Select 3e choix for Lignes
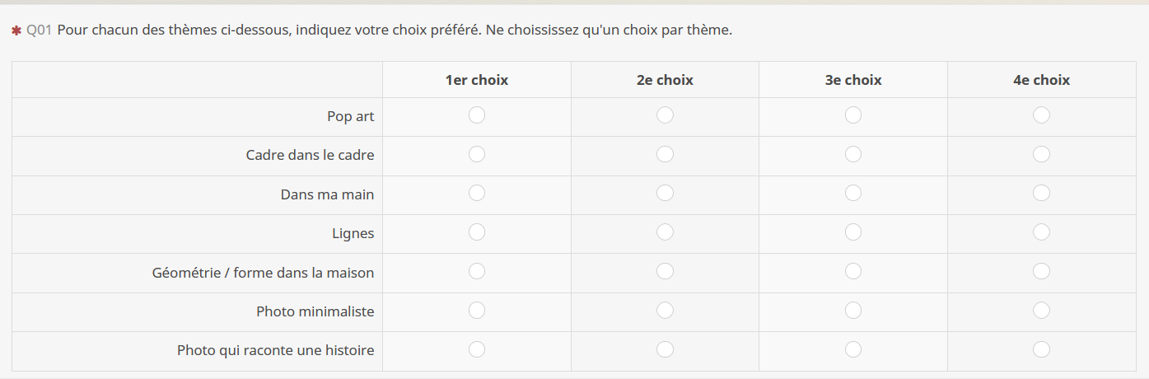The width and height of the screenshot is (1149, 379). [853, 232]
